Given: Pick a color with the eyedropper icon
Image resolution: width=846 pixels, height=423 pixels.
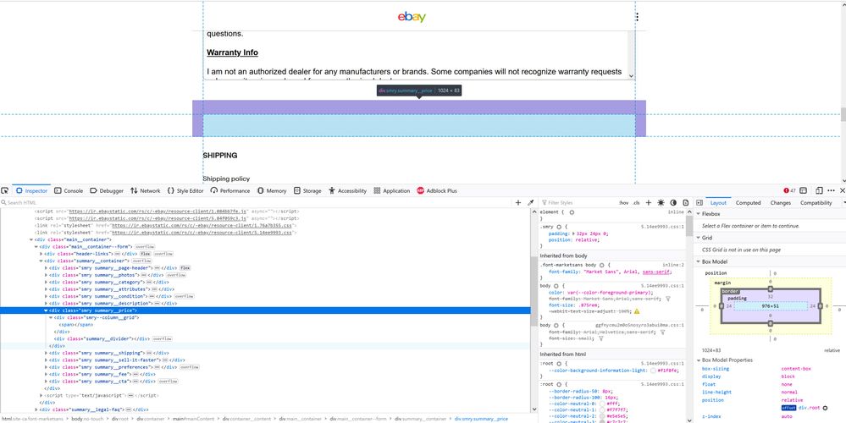Looking at the screenshot, I should [x=530, y=202].
